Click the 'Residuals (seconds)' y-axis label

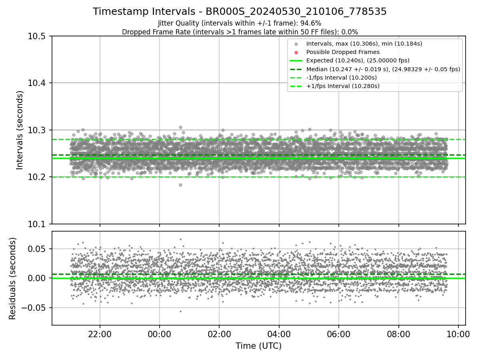pos(13,278)
